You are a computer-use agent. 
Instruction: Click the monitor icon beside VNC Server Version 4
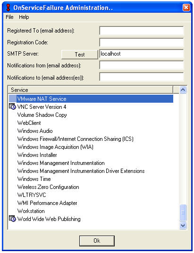12,106
